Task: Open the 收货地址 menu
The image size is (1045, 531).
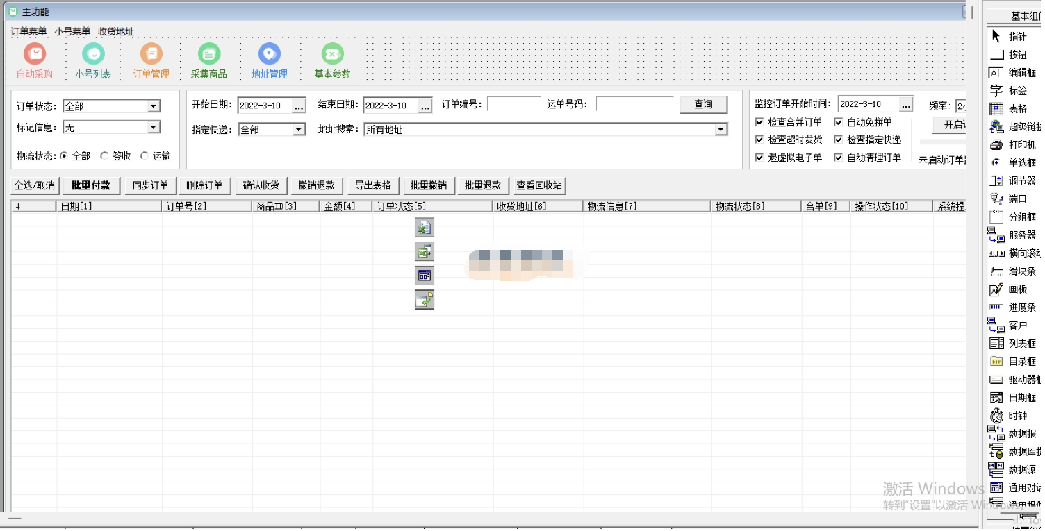Action: pyautogui.click(x=116, y=31)
